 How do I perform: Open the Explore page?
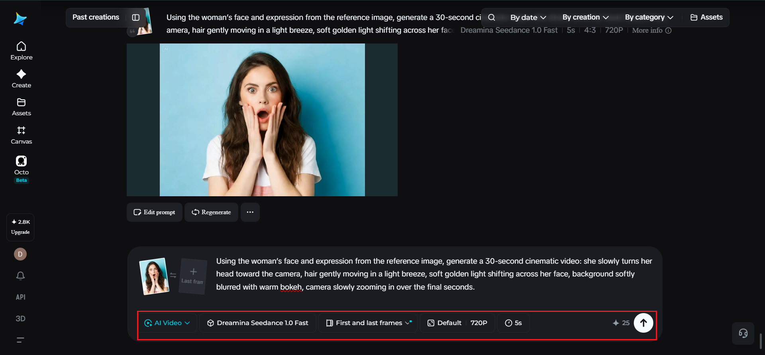(x=22, y=51)
